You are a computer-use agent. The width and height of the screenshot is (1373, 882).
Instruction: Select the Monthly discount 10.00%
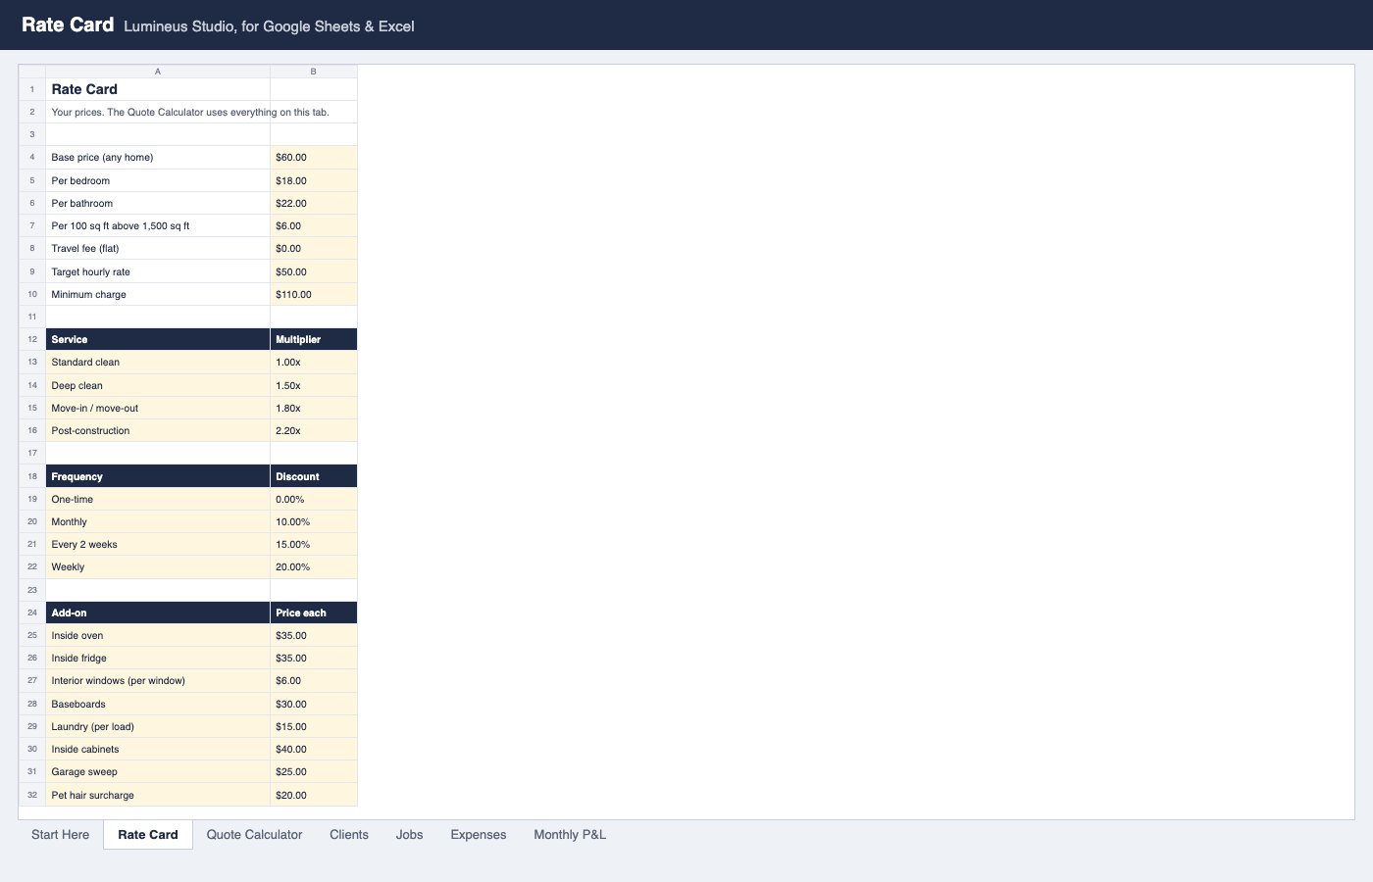(314, 521)
